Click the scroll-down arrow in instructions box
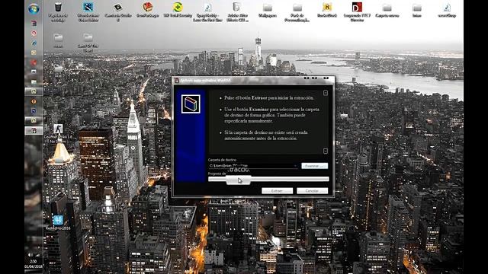Image resolution: width=488 pixels, height=274 pixels. click(x=326, y=151)
